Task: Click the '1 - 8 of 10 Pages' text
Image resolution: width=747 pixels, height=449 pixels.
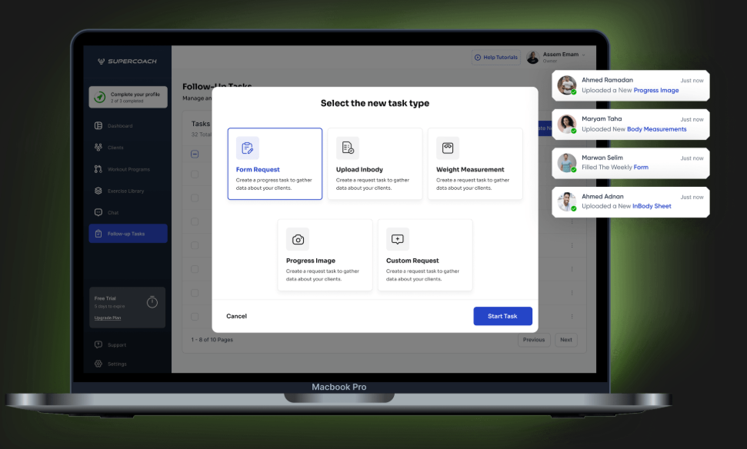Action: 212,340
